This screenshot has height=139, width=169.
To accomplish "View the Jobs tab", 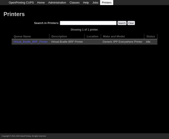I will pos(95,2).
